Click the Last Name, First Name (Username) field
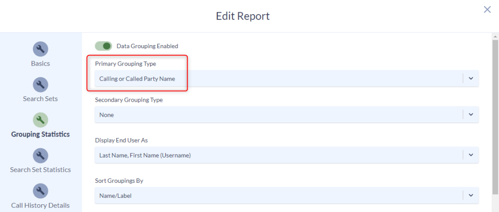This screenshot has width=499, height=212. coord(287,155)
